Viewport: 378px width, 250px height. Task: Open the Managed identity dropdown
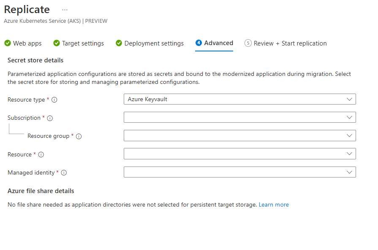[240, 172]
